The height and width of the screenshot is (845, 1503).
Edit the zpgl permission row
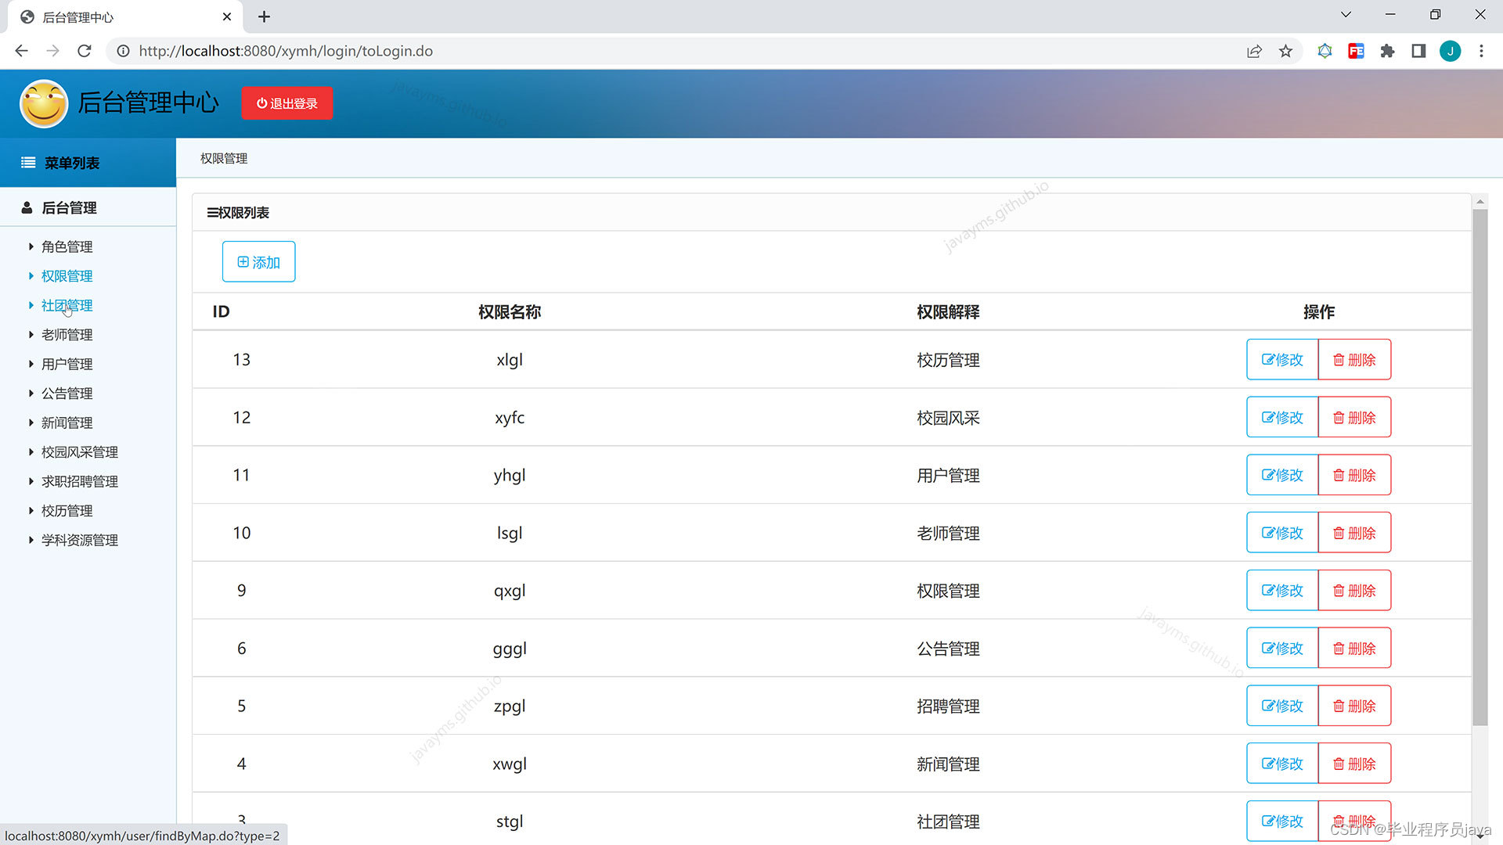1282,706
